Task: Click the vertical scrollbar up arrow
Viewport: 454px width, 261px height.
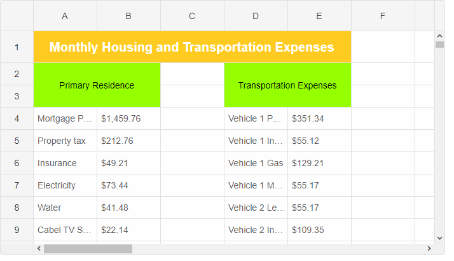Action: [x=439, y=36]
